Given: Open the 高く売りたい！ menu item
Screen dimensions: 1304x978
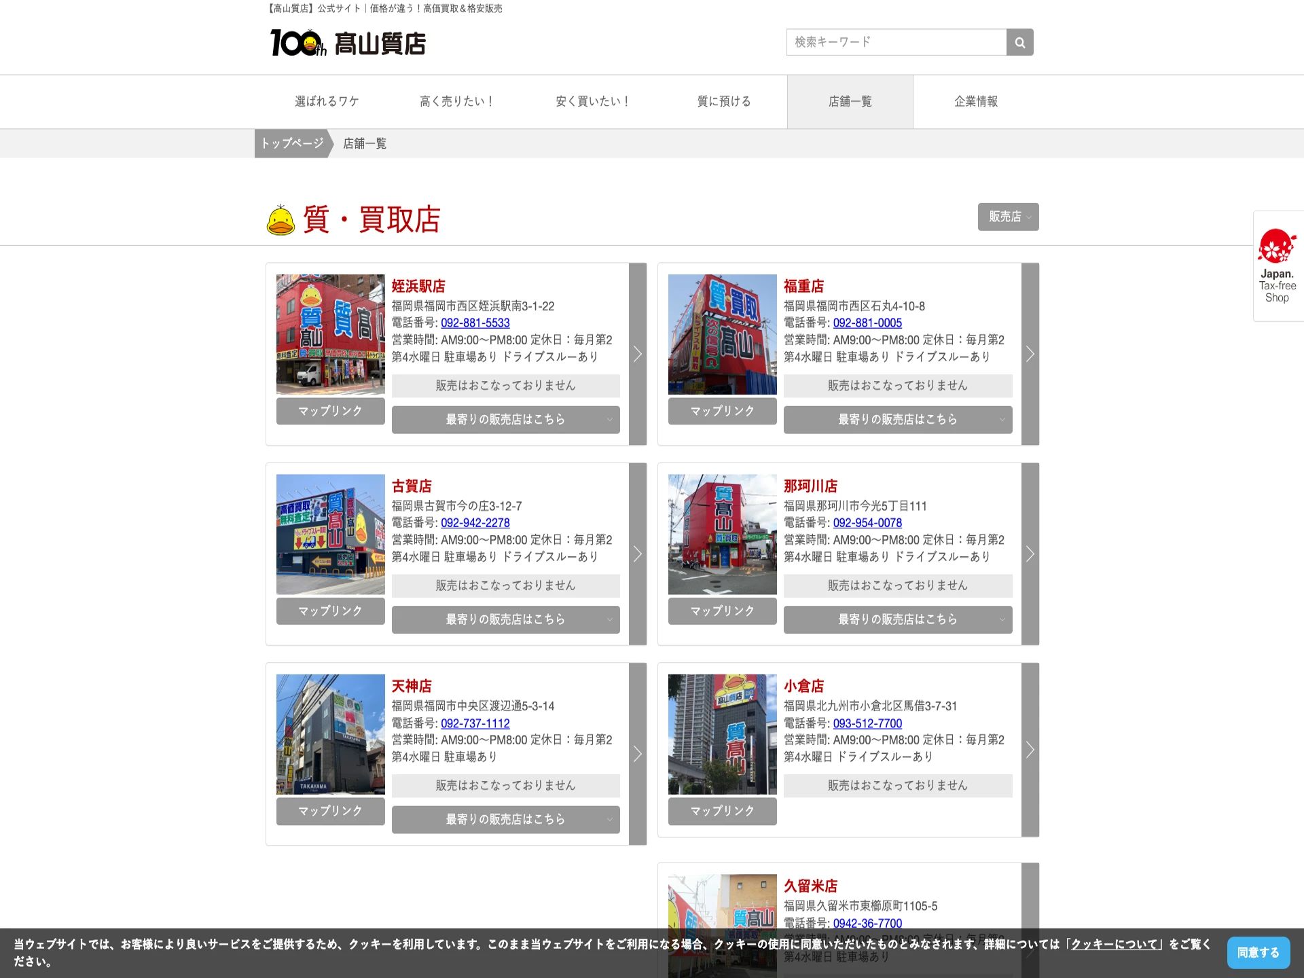Looking at the screenshot, I should point(457,102).
